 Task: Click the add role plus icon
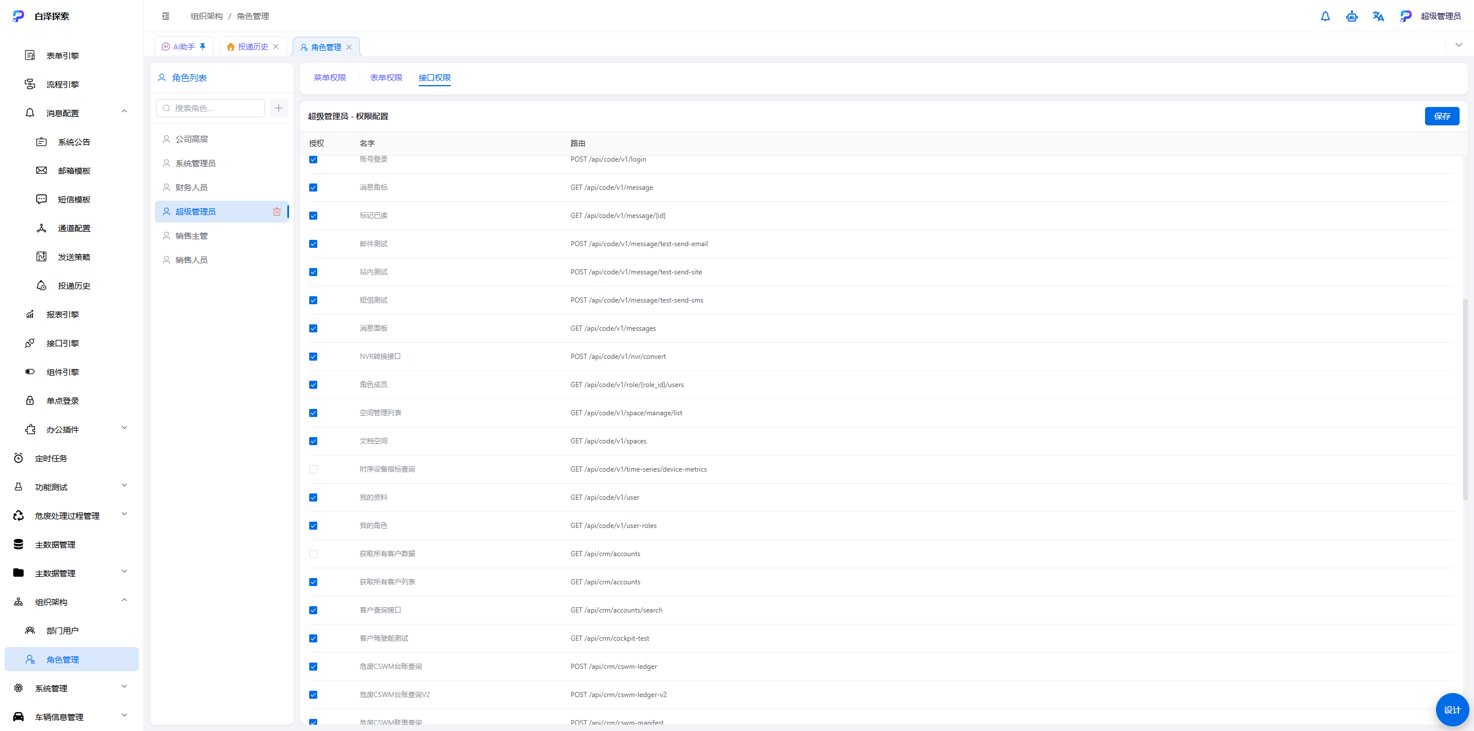[279, 108]
